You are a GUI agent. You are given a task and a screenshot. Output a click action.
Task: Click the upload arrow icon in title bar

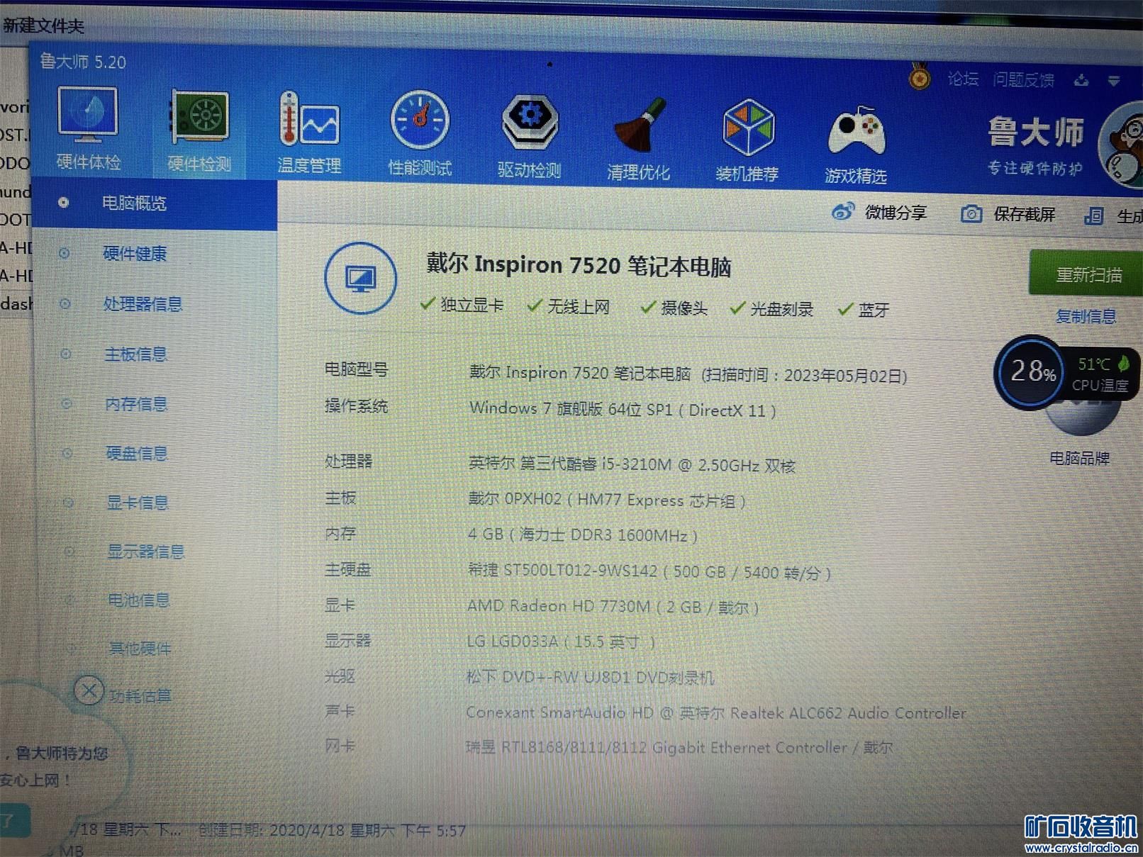pyautogui.click(x=1081, y=80)
